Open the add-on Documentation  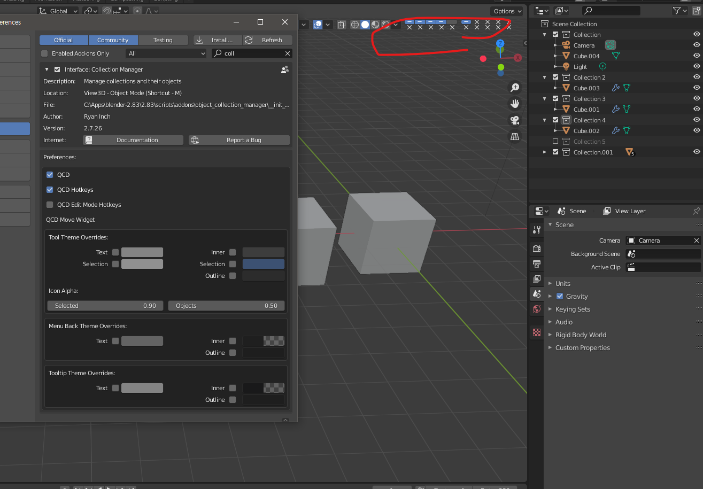click(x=133, y=140)
